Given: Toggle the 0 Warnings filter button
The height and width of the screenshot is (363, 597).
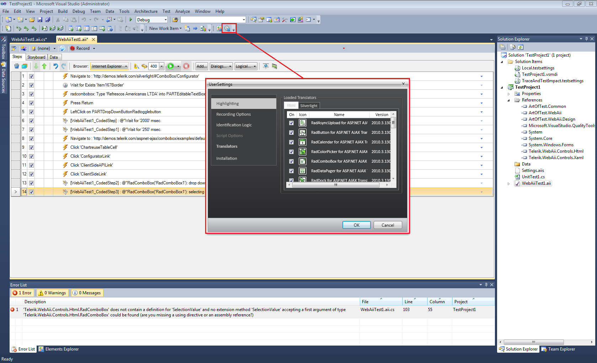Looking at the screenshot, I should point(52,293).
